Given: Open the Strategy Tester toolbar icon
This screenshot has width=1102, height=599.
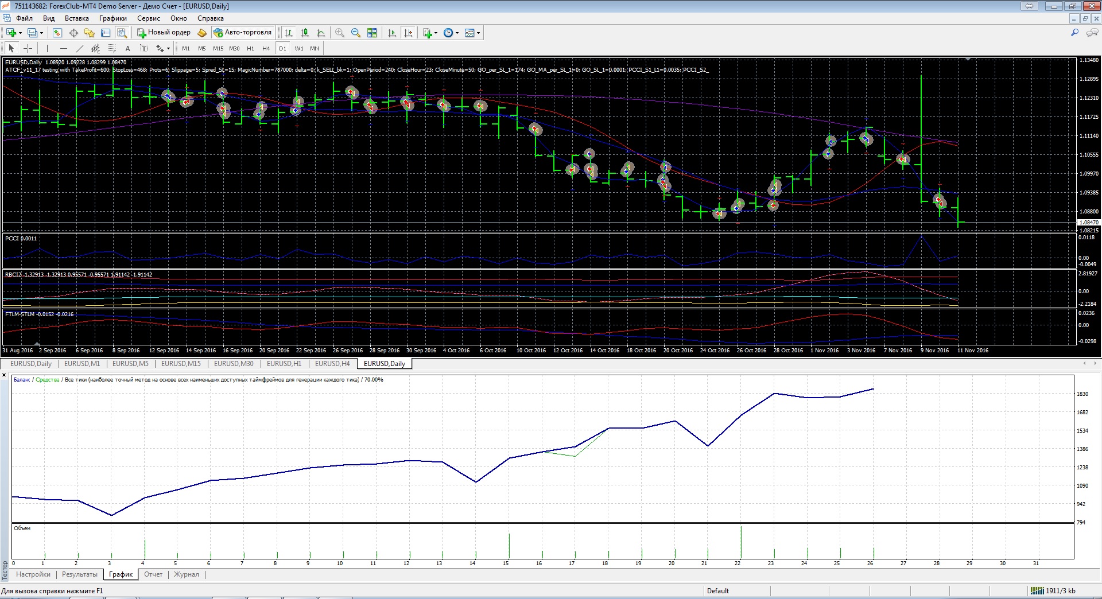Looking at the screenshot, I should pos(122,33).
